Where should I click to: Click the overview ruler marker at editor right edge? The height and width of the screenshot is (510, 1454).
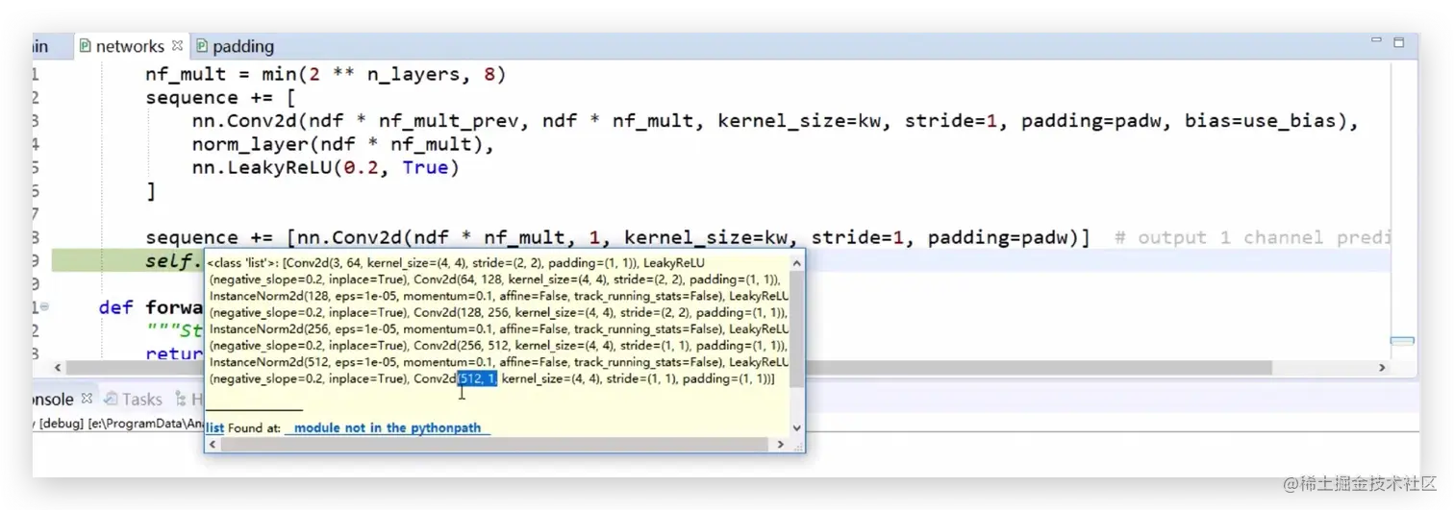pos(1403,341)
